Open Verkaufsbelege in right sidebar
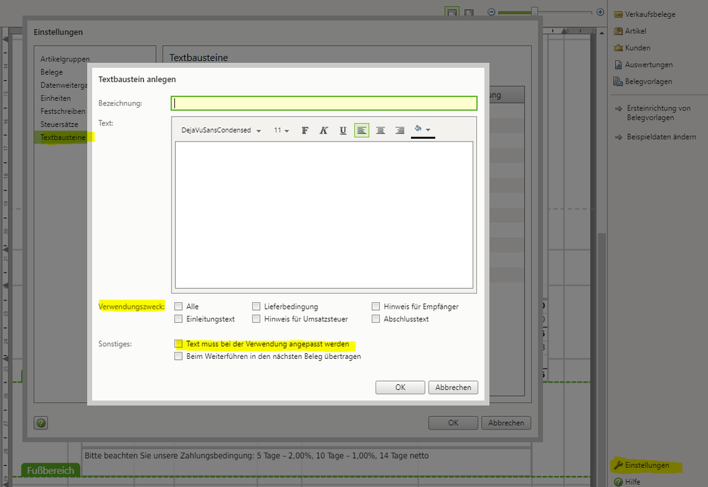Viewport: 708px width, 487px height. coord(649,14)
